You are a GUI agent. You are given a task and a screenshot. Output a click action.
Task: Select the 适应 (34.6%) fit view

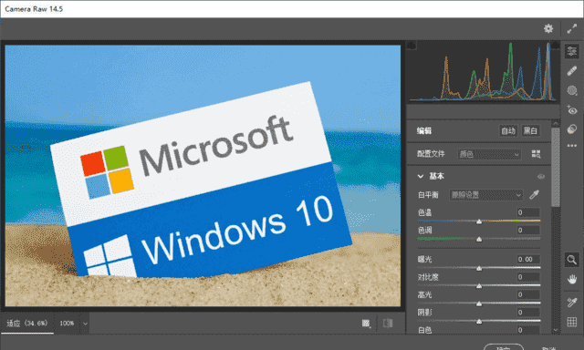pos(27,324)
